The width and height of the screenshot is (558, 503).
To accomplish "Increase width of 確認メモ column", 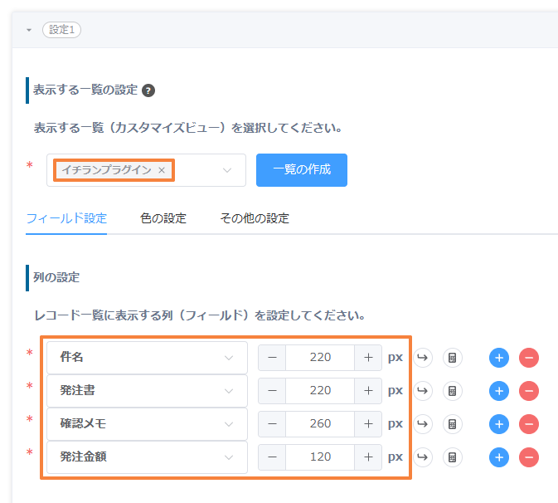I will coord(368,424).
